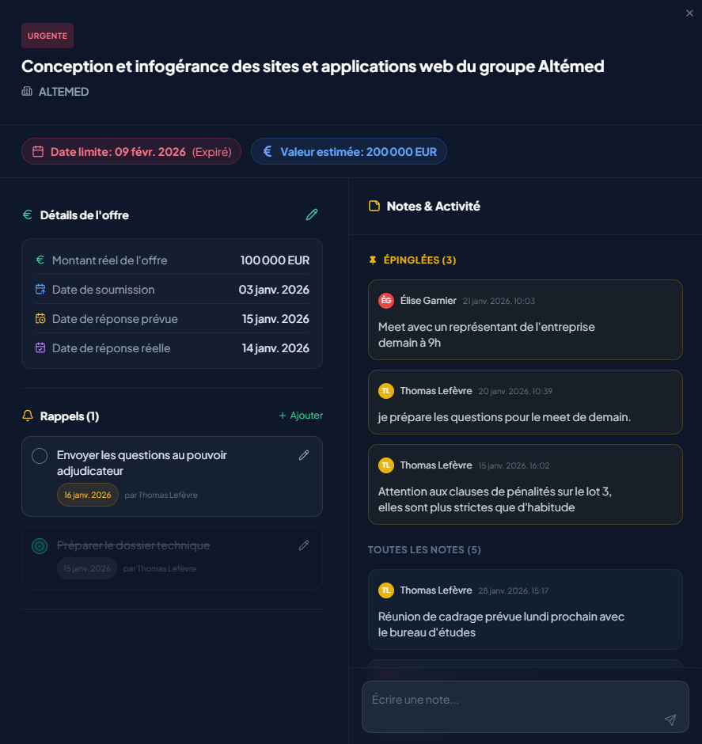This screenshot has height=744, width=702.
Task: Click the estimated value 200 000 EUR badge
Action: pyautogui.click(x=349, y=151)
